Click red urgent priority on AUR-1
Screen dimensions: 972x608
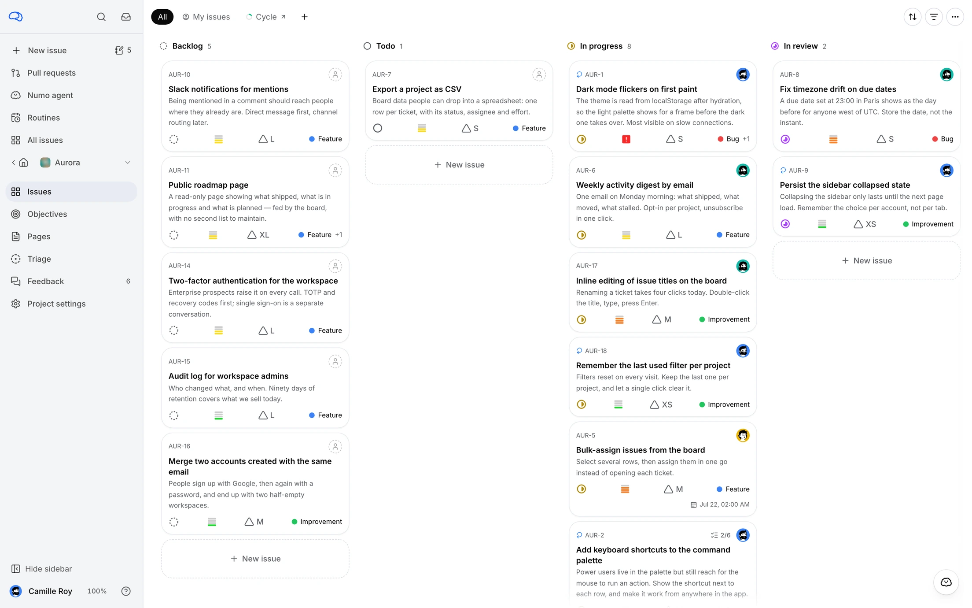point(626,139)
